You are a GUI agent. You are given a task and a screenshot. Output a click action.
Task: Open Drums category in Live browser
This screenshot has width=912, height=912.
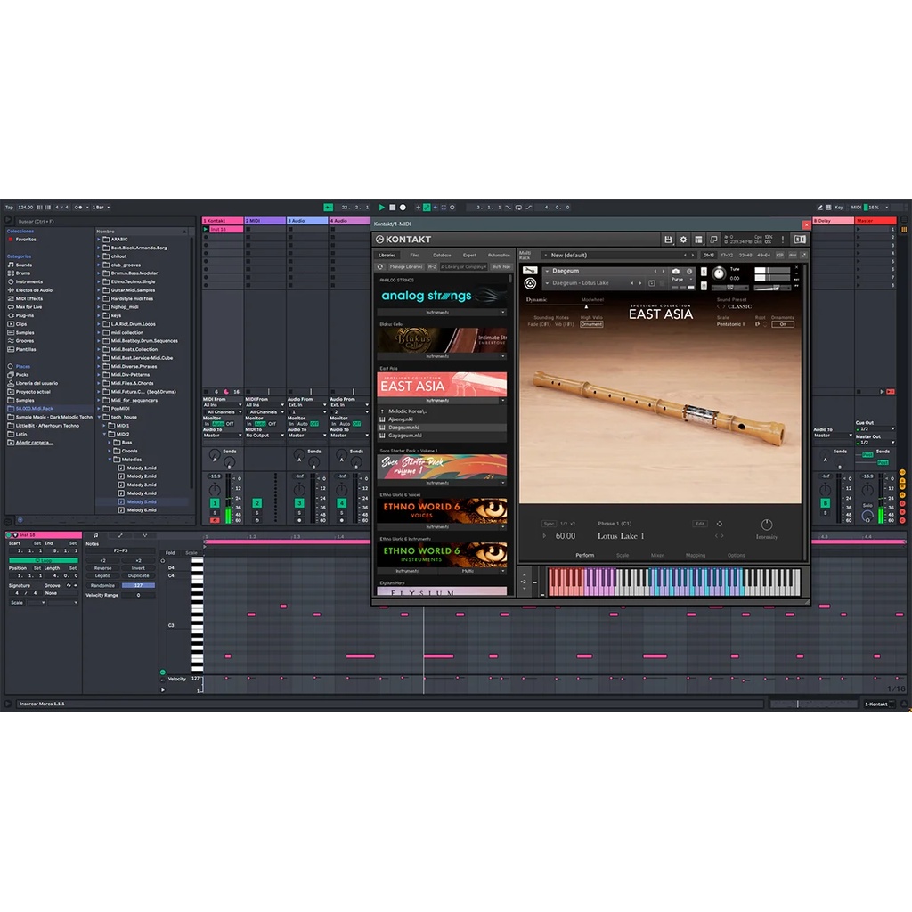pyautogui.click(x=20, y=273)
